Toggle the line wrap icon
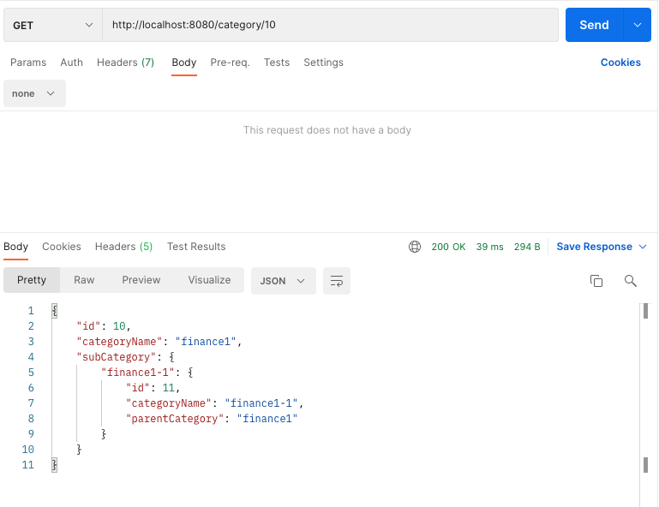This screenshot has width=659, height=507. [x=337, y=281]
